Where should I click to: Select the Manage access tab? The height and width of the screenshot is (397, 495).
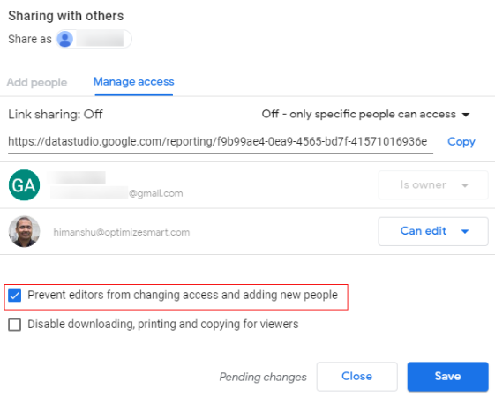134,82
